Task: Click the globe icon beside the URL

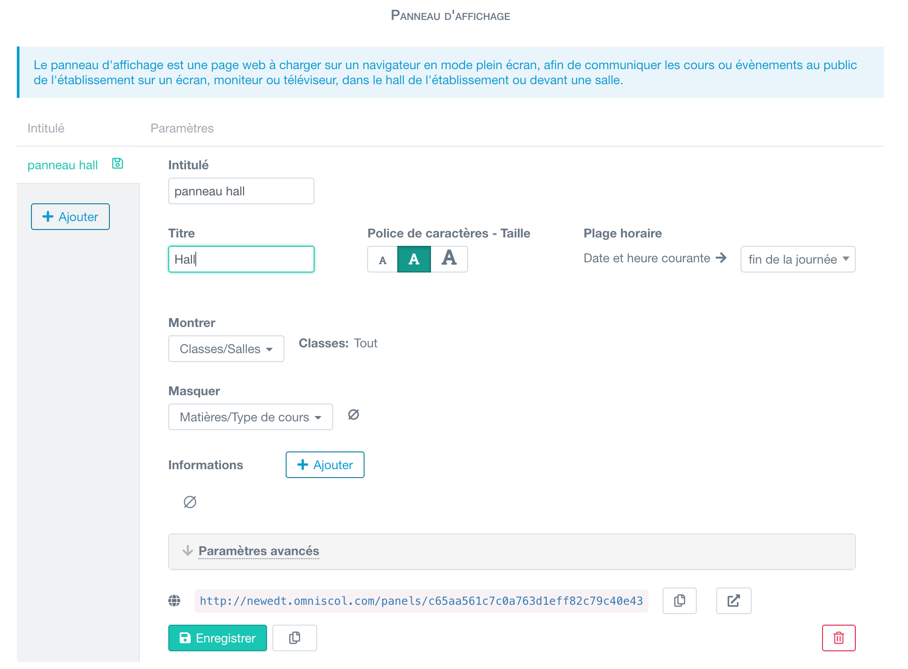Action: coord(175,601)
